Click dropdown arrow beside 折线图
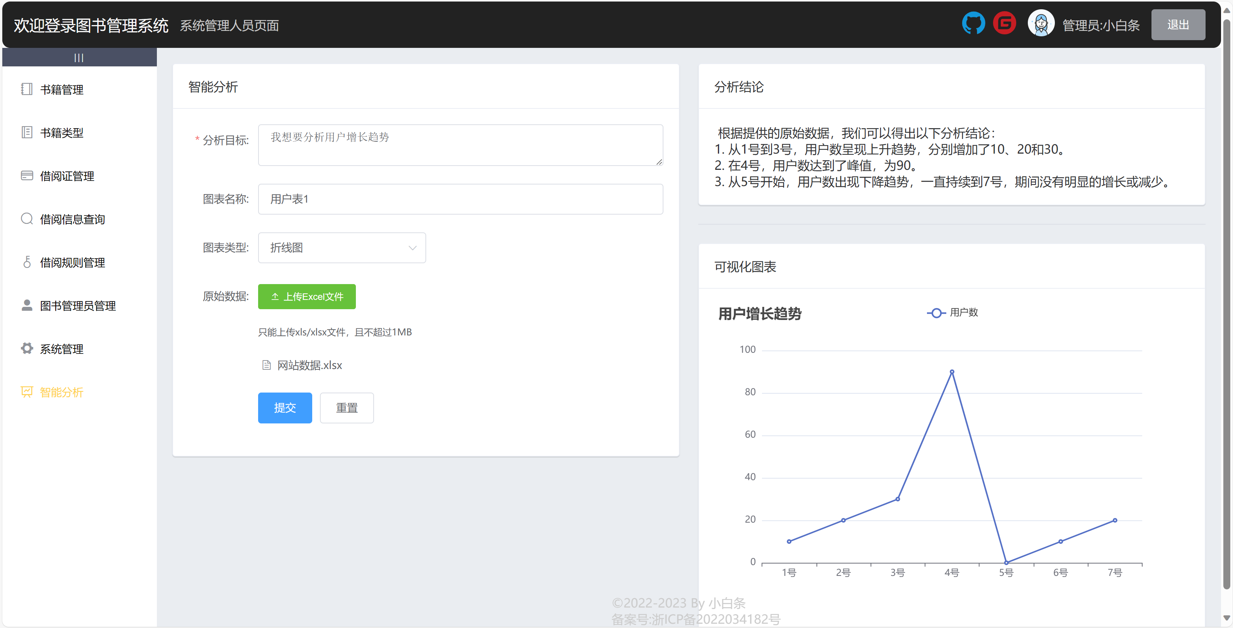 [412, 248]
